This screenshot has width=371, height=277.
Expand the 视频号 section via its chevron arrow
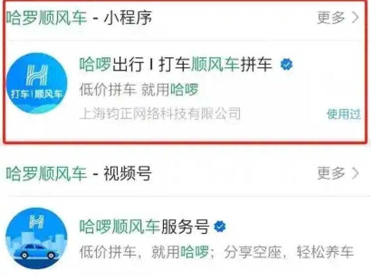click(x=355, y=173)
